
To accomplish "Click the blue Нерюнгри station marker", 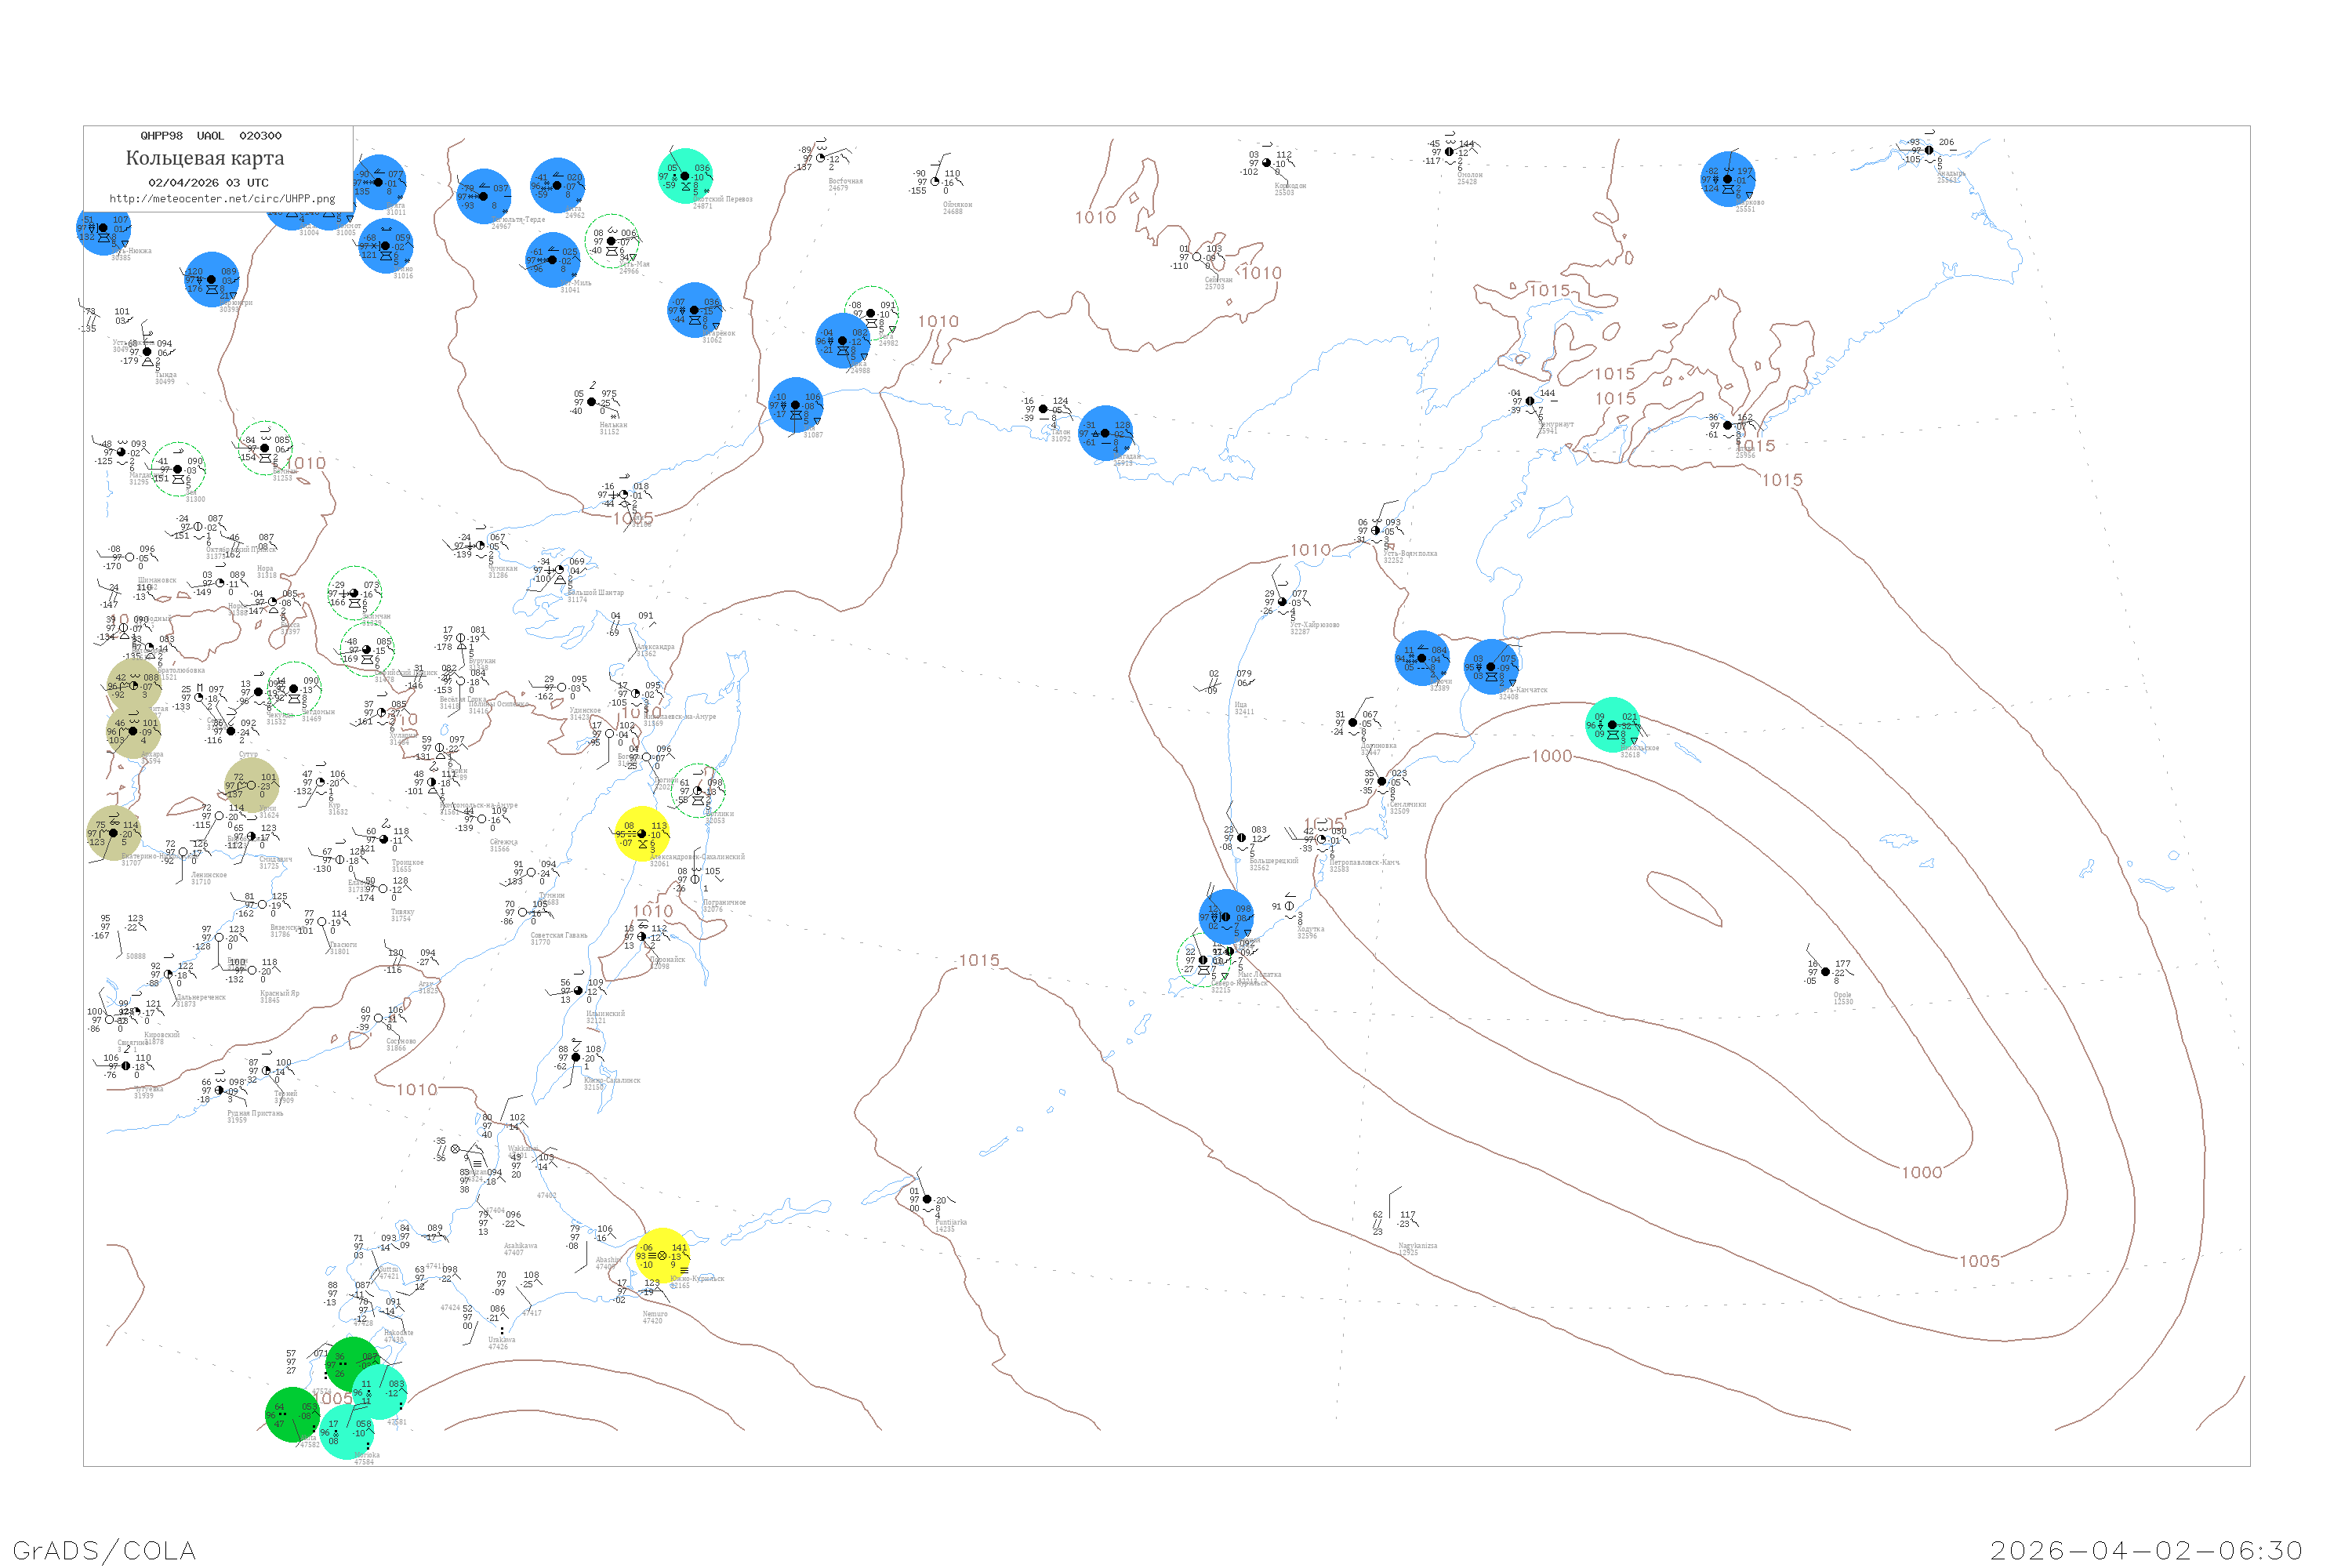I will coord(211,279).
